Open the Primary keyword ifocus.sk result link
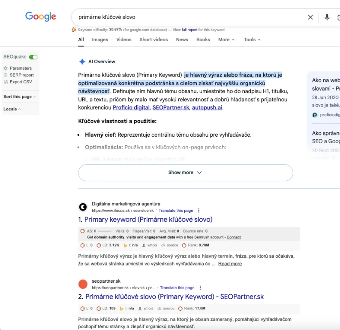The height and width of the screenshot is (330, 340). (x=148, y=220)
